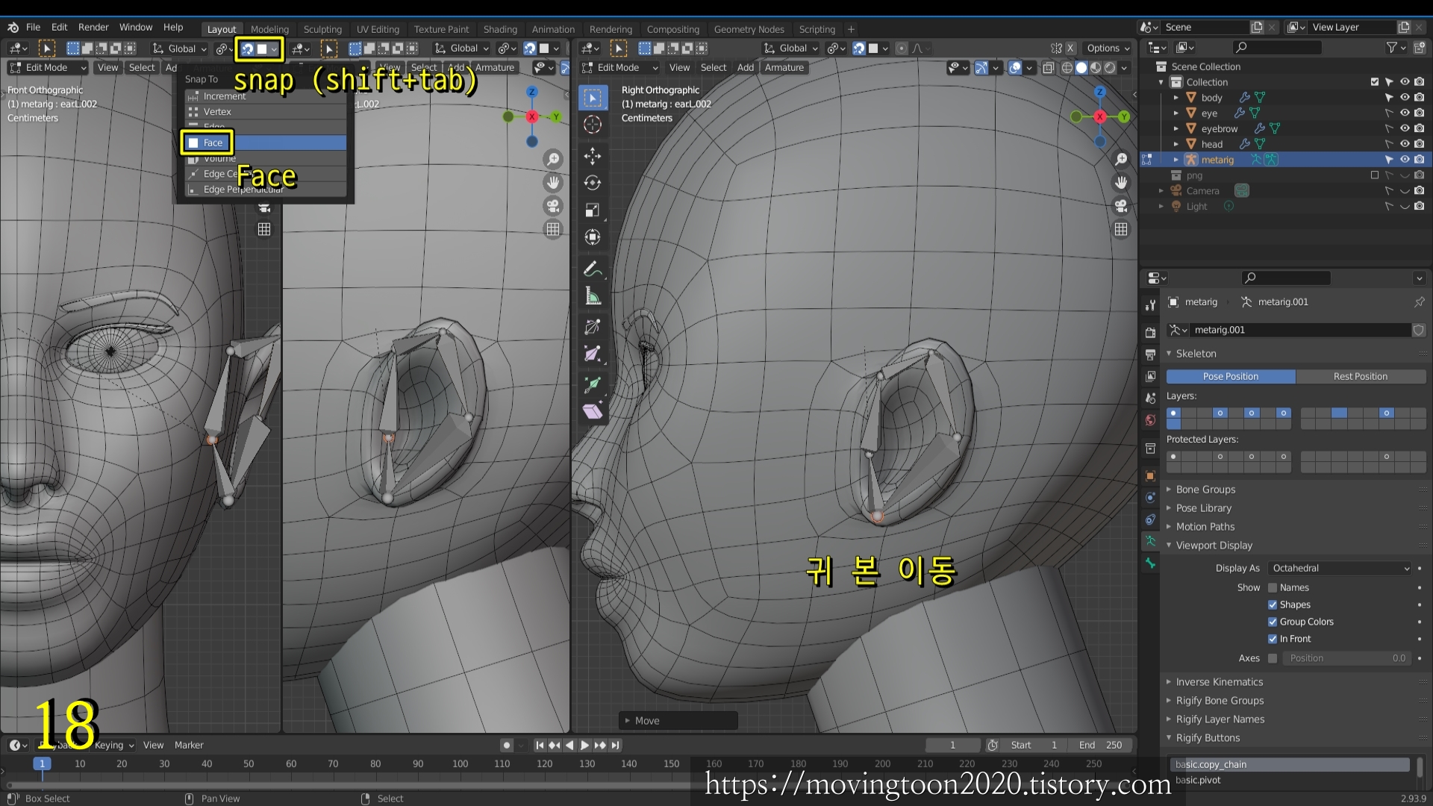Open Display As Octahedral dropdown
The image size is (1433, 806).
click(x=1340, y=568)
